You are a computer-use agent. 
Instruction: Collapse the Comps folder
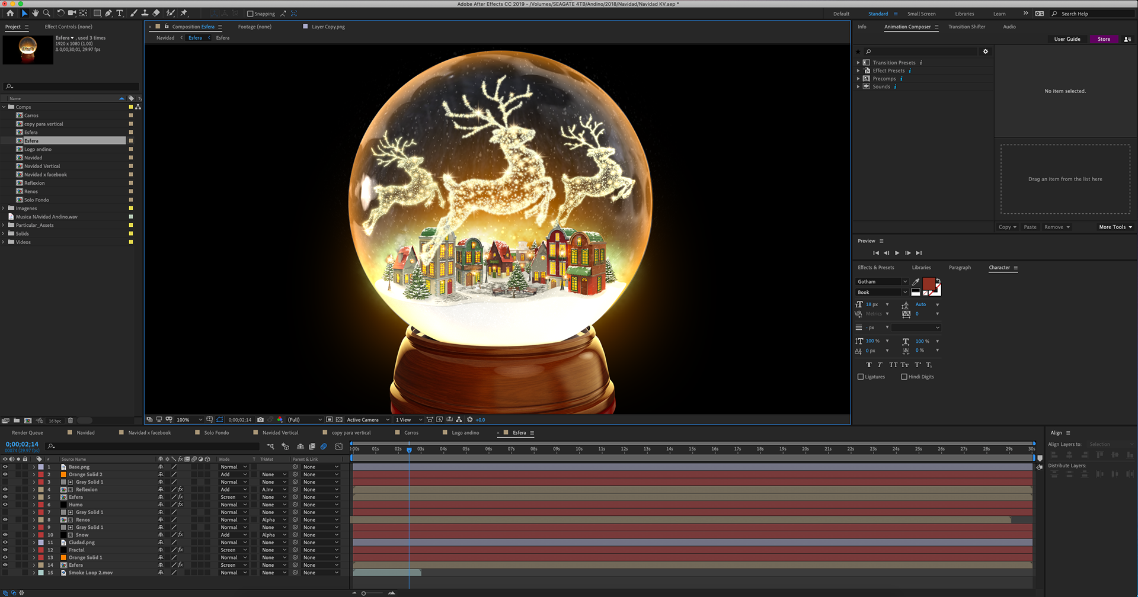click(4, 107)
